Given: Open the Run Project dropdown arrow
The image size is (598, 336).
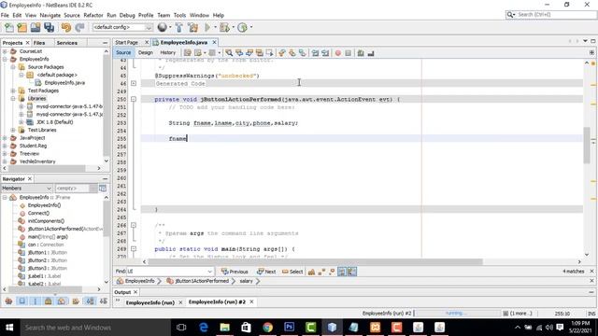Looking at the screenshot, I should (x=215, y=27).
